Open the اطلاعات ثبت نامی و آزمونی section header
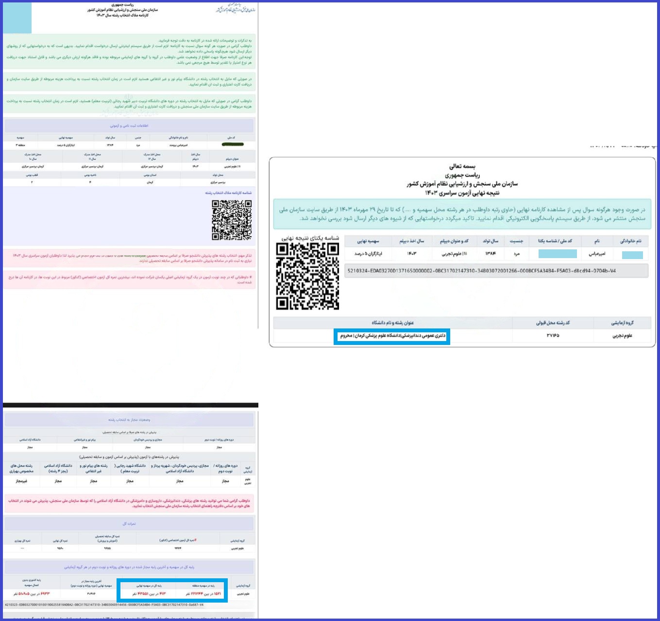 pyautogui.click(x=129, y=126)
